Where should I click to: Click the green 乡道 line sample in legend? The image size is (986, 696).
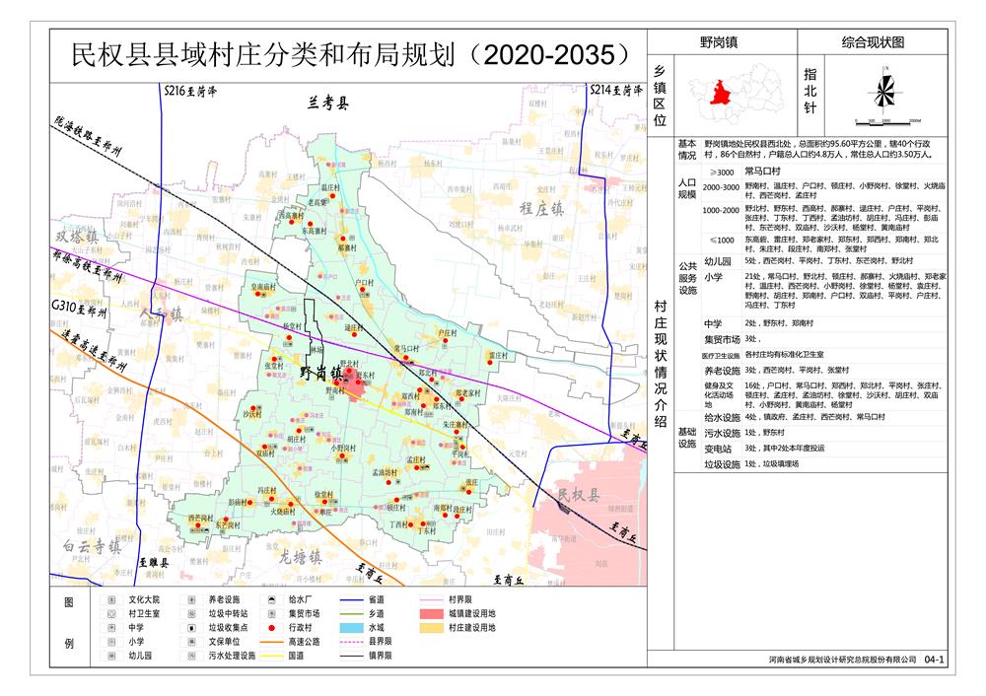352,613
